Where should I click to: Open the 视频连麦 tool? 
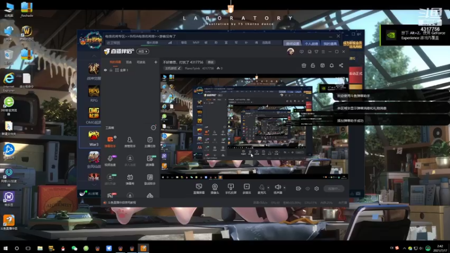[x=110, y=161]
